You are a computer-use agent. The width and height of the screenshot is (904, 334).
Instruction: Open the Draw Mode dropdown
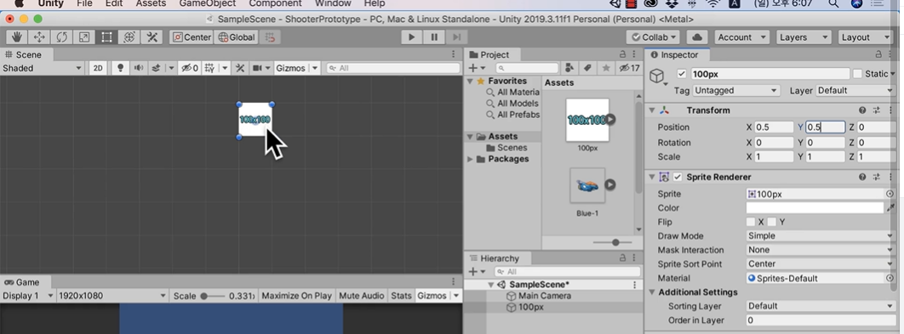(820, 235)
